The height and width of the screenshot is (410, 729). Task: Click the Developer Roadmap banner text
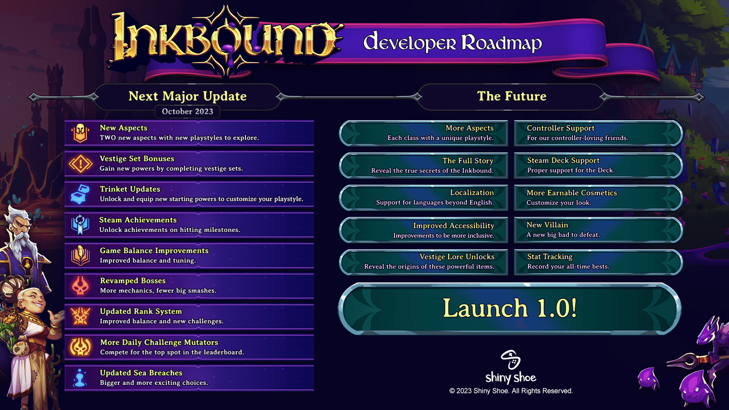452,43
